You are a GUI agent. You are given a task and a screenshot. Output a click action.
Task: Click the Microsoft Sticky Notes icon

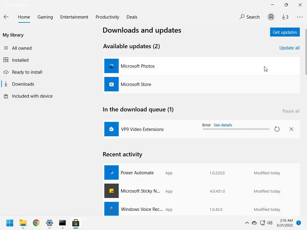pyautogui.click(x=112, y=191)
